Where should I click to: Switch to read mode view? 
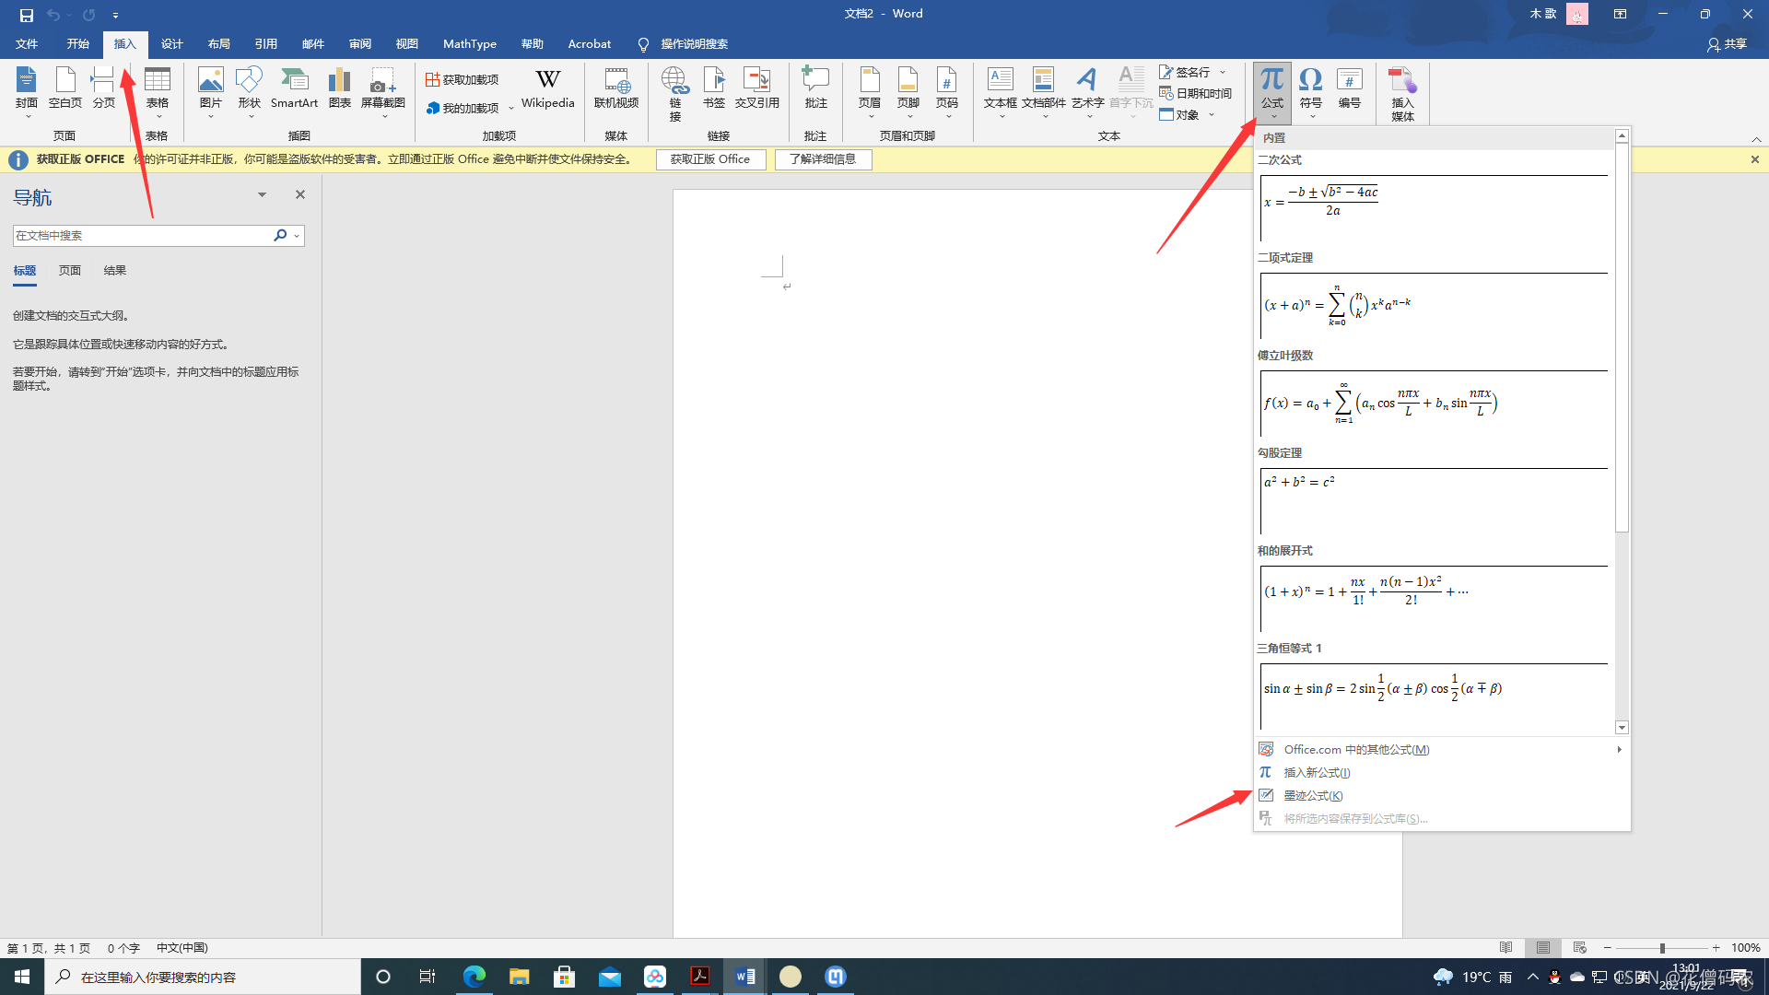pyautogui.click(x=1505, y=948)
